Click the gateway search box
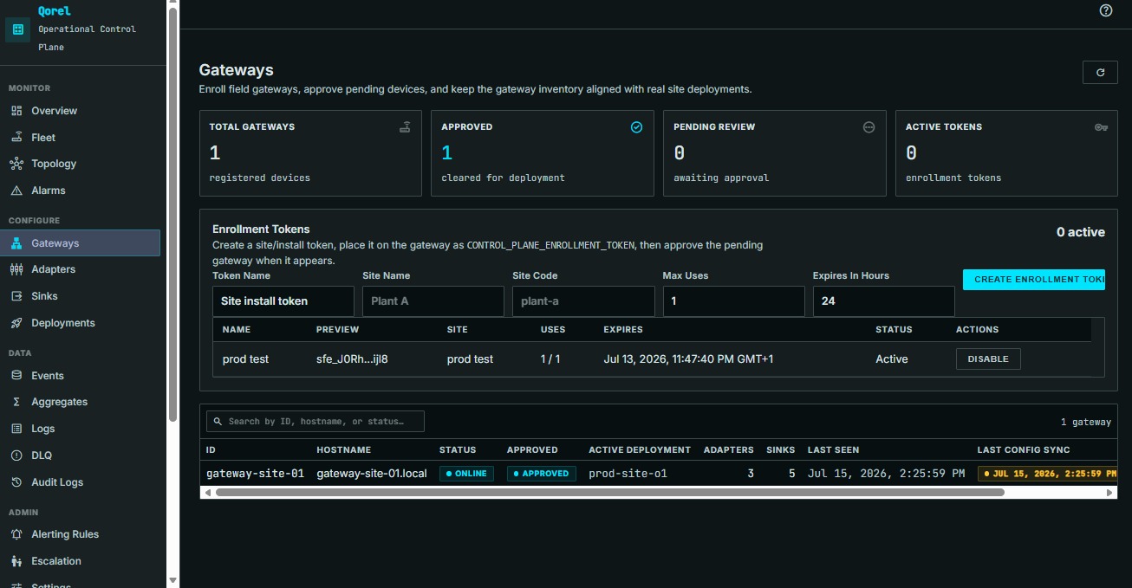 316,422
